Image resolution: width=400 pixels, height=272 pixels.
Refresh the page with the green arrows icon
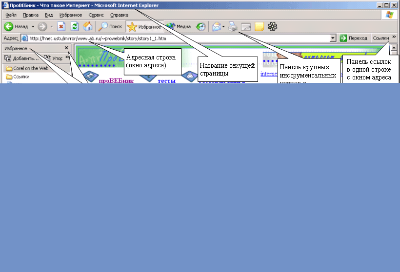[75, 26]
